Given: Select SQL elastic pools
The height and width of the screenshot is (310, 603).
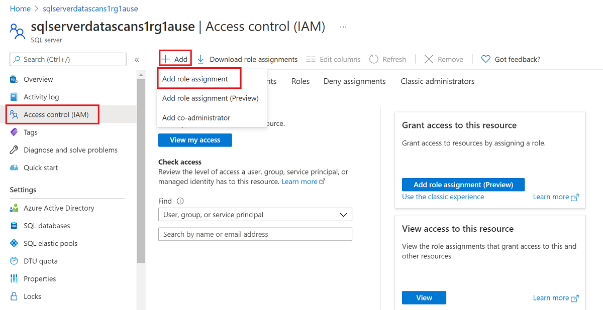Looking at the screenshot, I should point(49,243).
